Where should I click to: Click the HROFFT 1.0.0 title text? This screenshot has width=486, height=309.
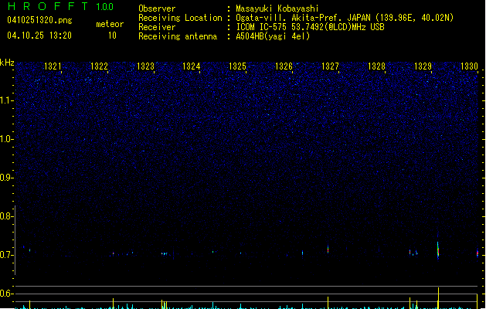(61, 6)
